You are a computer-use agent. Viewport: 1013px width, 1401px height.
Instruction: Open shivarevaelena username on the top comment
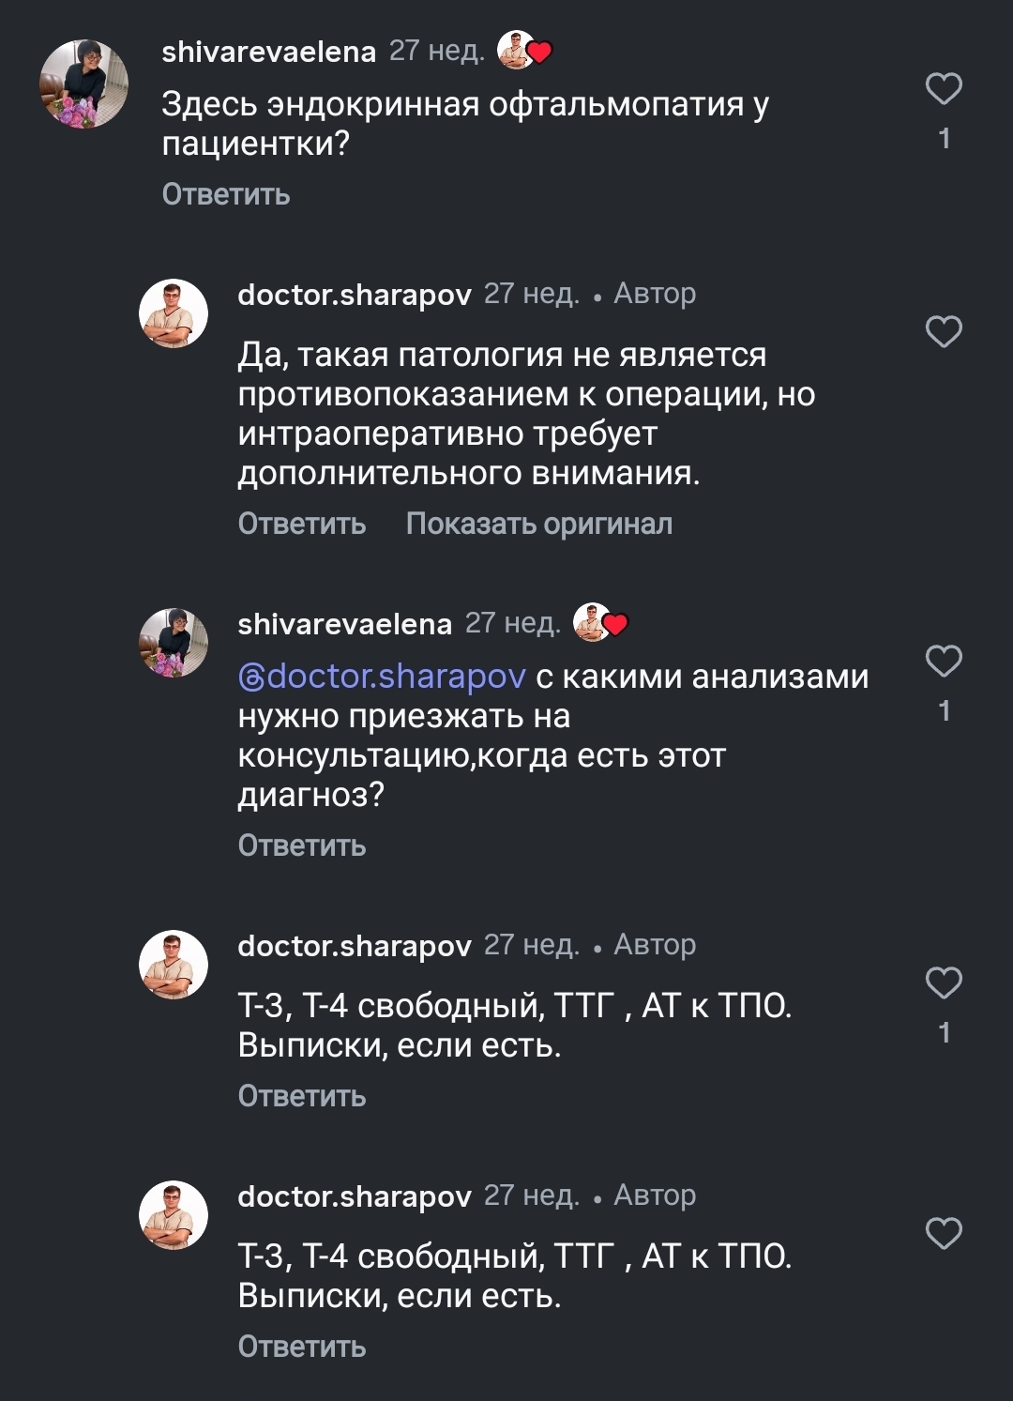[268, 52]
